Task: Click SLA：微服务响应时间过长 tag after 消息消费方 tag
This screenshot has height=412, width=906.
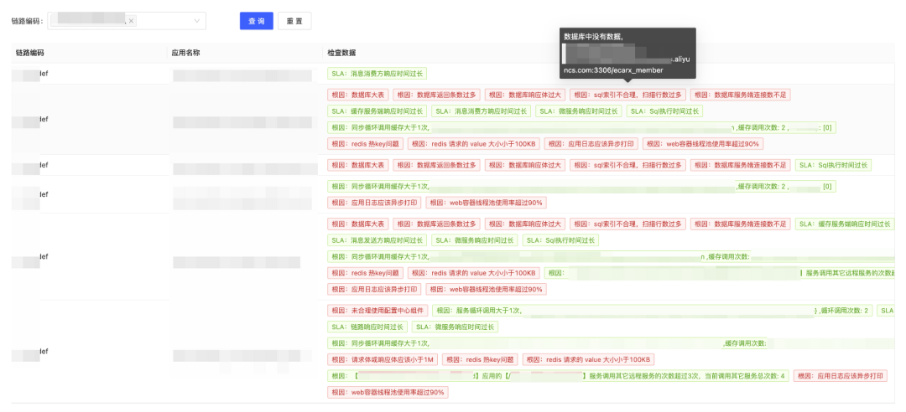Action: pyautogui.click(x=579, y=111)
